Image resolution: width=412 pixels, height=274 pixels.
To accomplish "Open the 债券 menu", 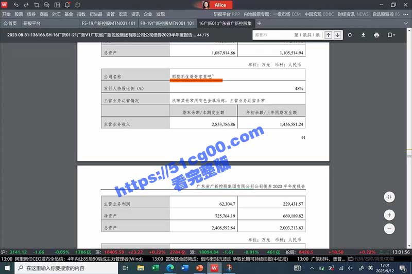I will [31, 14].
